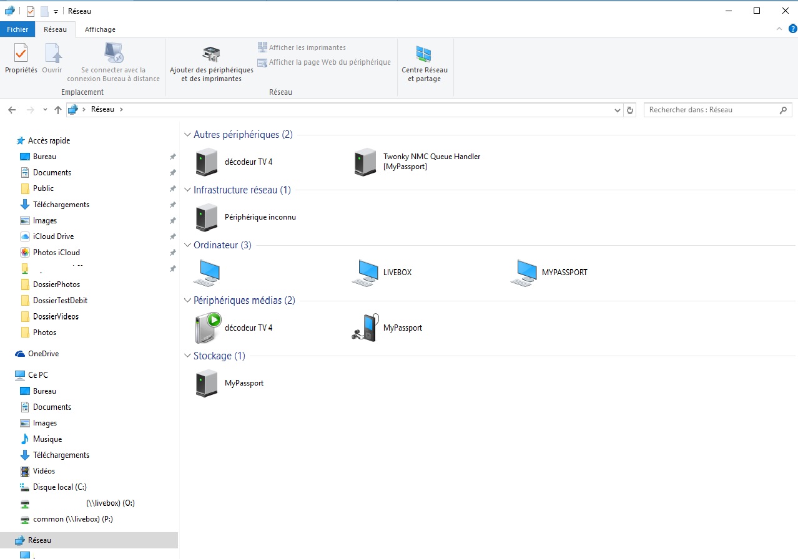The width and height of the screenshot is (798, 559).
Task: Click the refresh button beside address bar
Action: 630,110
